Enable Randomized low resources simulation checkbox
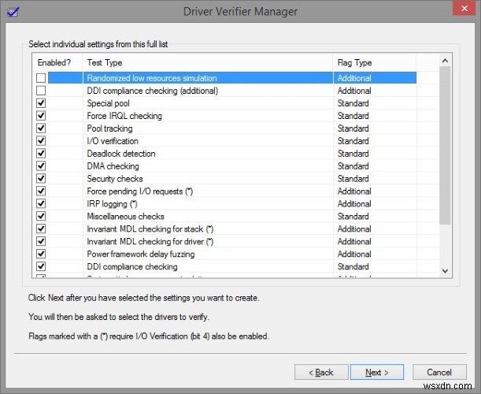Screen dimensions: 481x394 point(41,78)
